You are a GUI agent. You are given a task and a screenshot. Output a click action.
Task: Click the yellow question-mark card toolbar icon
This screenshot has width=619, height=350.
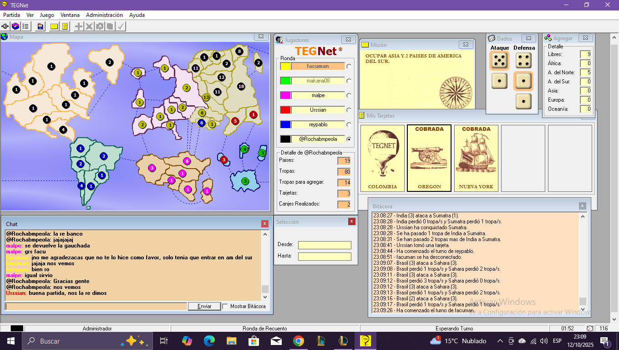65,26
